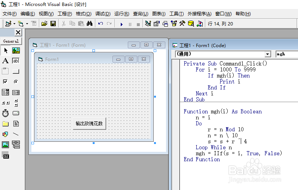Open the Data View Window icon
This screenshot has width=298, height=190.
click(191, 24)
